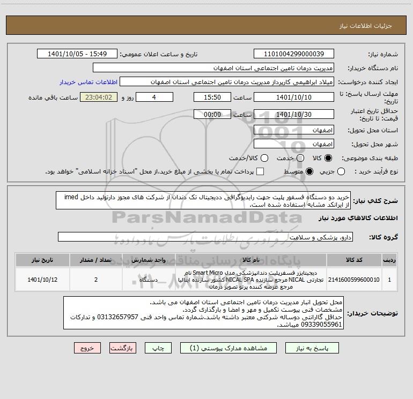Click the گروه کالا field دارو، پزشکی و سلامت
The width and height of the screenshot is (413, 399).
click(205, 237)
